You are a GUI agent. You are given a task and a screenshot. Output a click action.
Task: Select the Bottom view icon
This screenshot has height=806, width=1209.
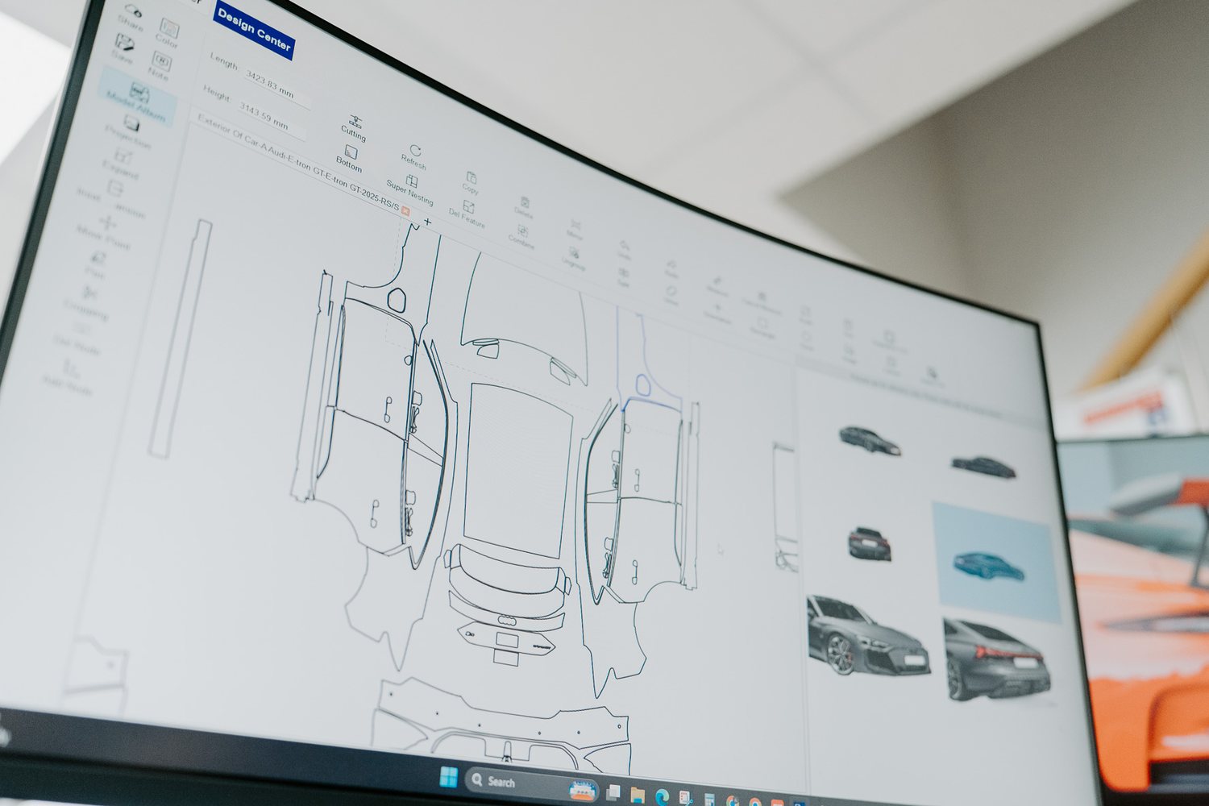point(351,152)
